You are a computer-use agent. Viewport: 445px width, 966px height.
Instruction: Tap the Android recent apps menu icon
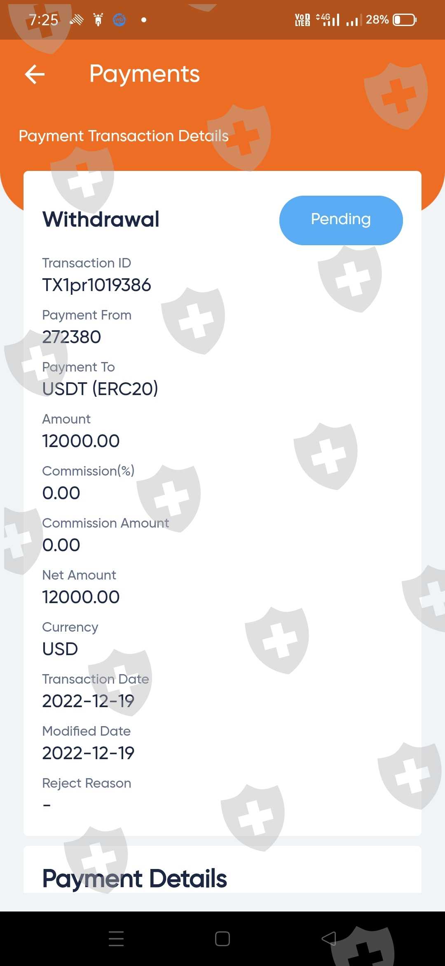point(116,938)
